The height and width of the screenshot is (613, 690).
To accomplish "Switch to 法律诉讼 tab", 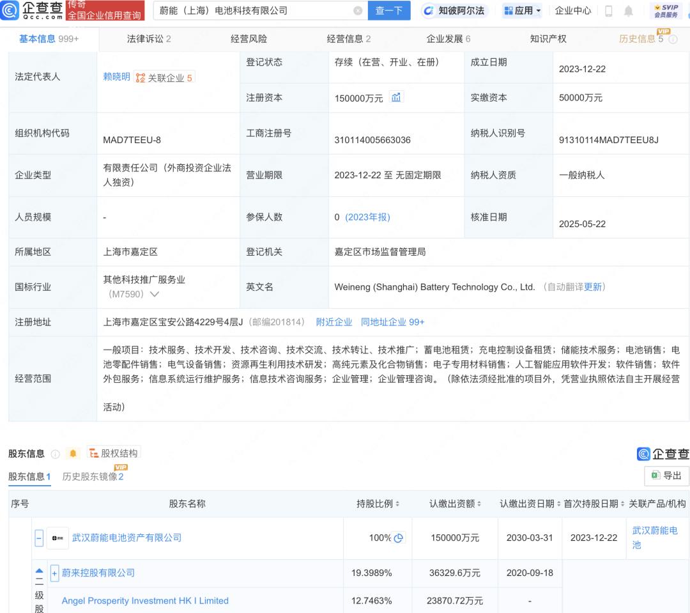I will [x=149, y=39].
